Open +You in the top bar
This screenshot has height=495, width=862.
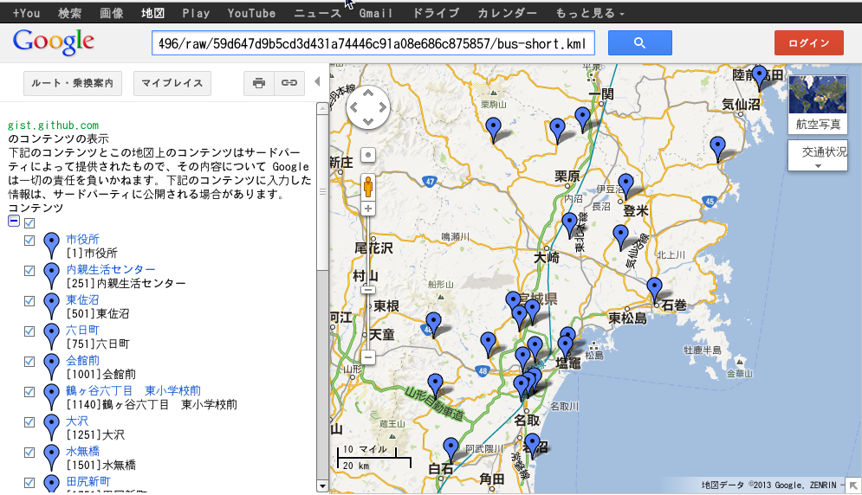26,13
